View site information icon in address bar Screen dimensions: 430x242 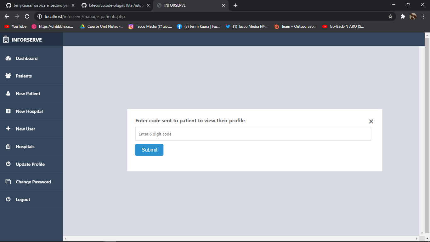[x=40, y=16]
